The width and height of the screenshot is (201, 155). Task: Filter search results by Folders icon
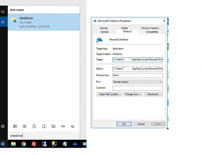[x=44, y=126]
